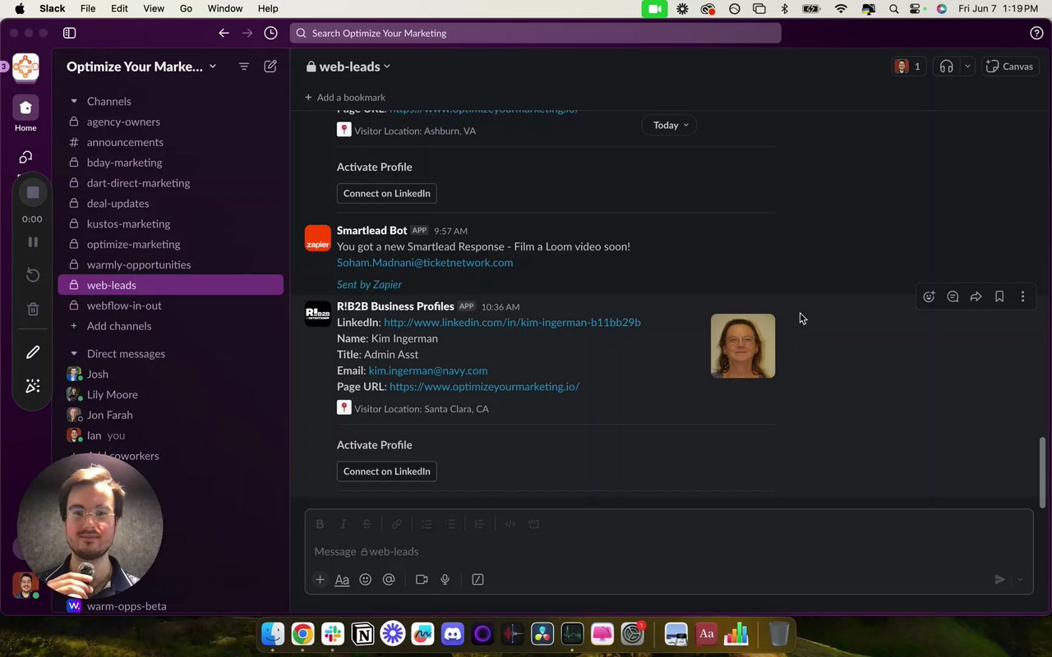Click the Message web-leads input box
The height and width of the screenshot is (657, 1052).
pos(669,552)
